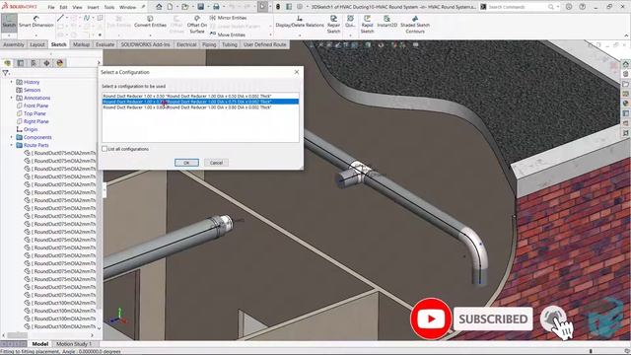
Task: Select the Sensors tree item
Action: pos(29,90)
